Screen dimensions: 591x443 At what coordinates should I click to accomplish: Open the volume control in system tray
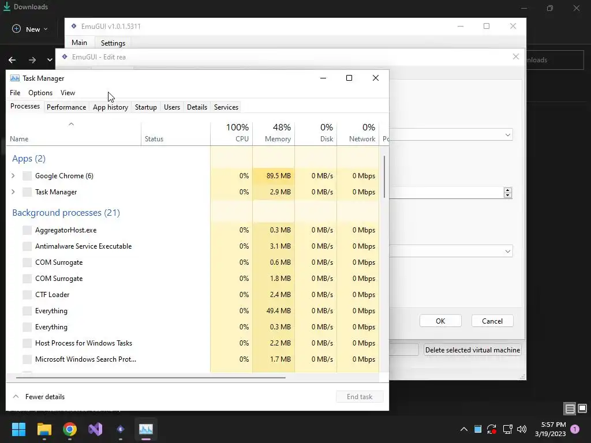pyautogui.click(x=522, y=429)
